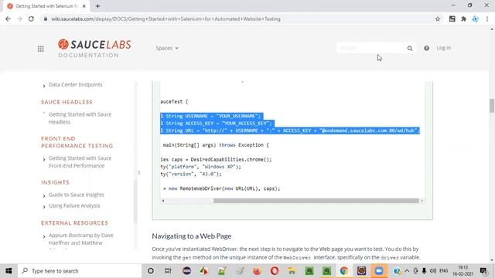Image resolution: width=495 pixels, height=278 pixels.
Task: Open Firefox from the taskbar
Action: 257,271
